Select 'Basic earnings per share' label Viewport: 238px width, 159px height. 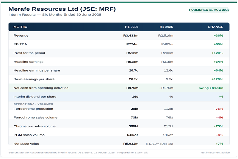pyautogui.click(x=34, y=79)
